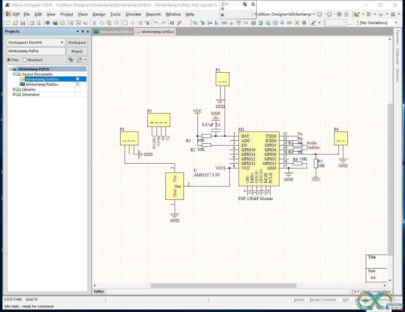405x312 pixels.
Task: Select the Place Wire tool
Action: coord(195,23)
